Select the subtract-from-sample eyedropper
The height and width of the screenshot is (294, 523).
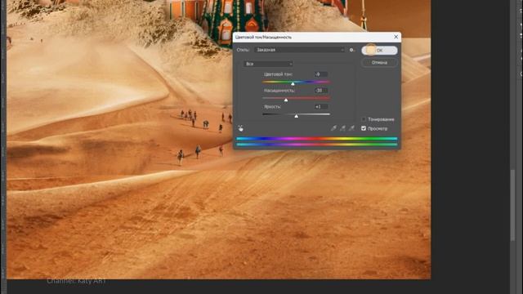tap(351, 128)
